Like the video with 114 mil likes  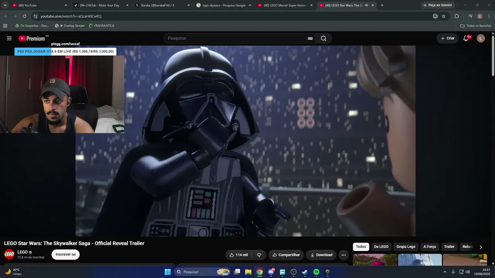click(238, 255)
